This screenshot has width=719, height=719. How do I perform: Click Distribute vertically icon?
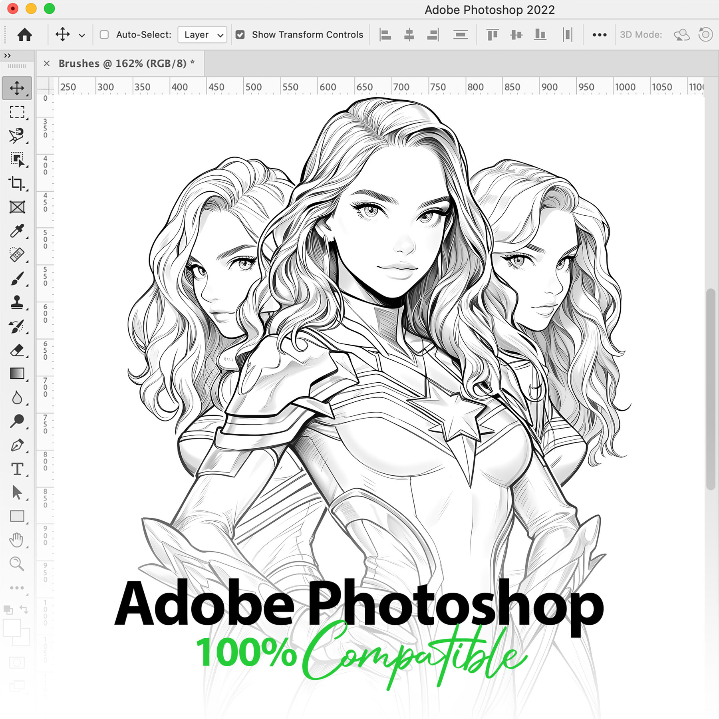coord(461,35)
